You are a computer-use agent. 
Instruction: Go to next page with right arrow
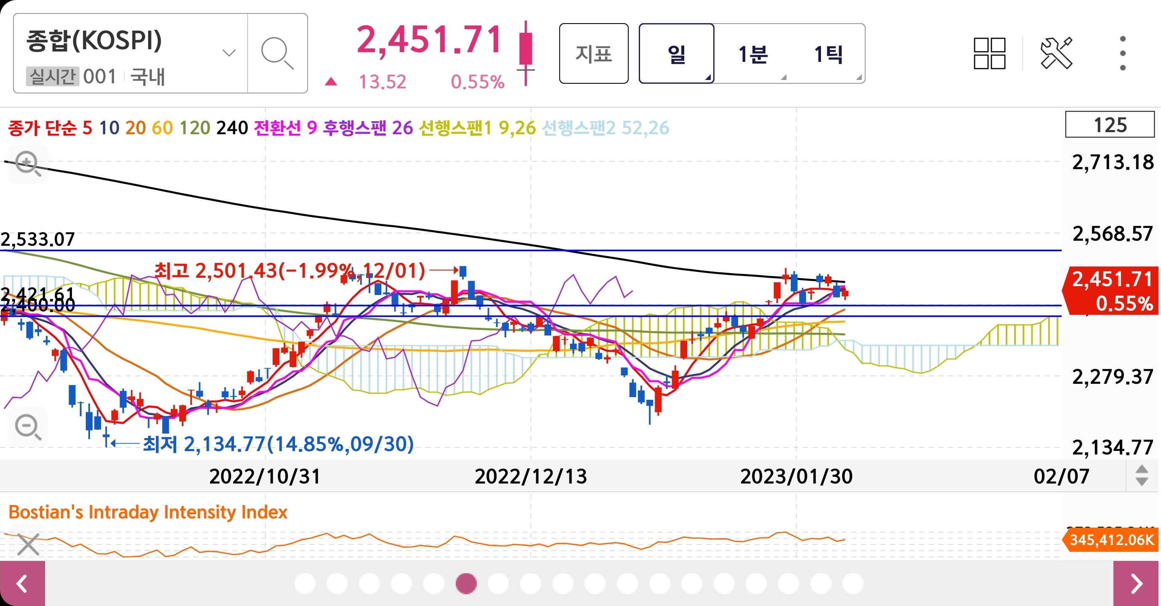pyautogui.click(x=1137, y=583)
